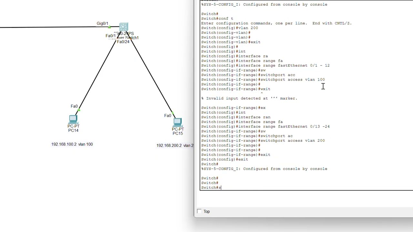Click the PC-PT PC15 device name label
413x232 pixels.
pyautogui.click(x=178, y=131)
